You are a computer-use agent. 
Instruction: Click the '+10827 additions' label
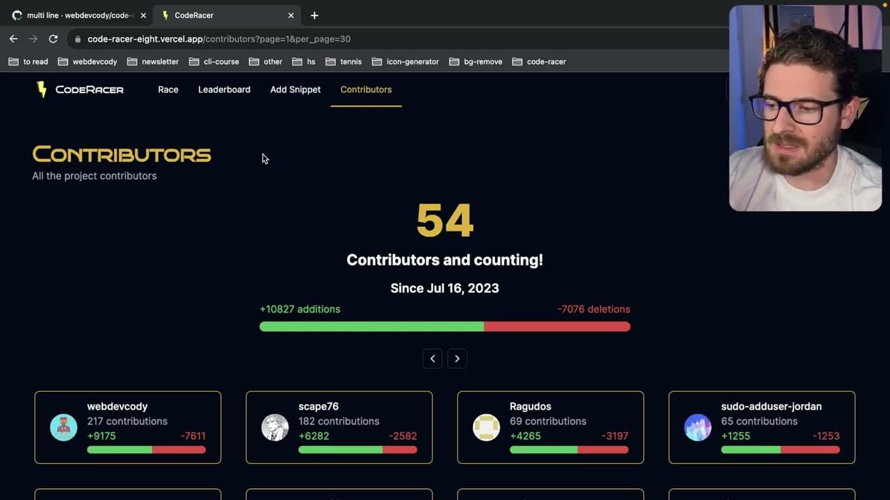[300, 309]
